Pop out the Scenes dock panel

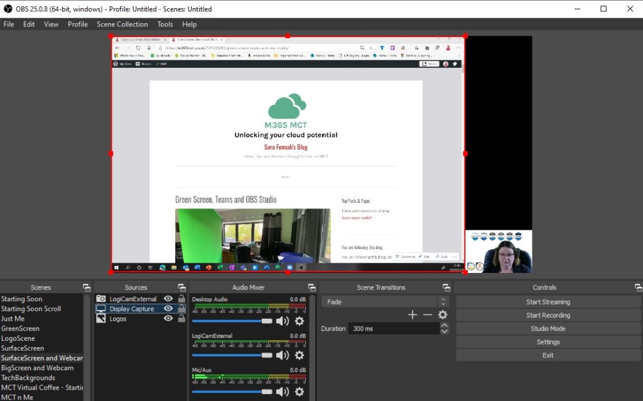[86, 287]
